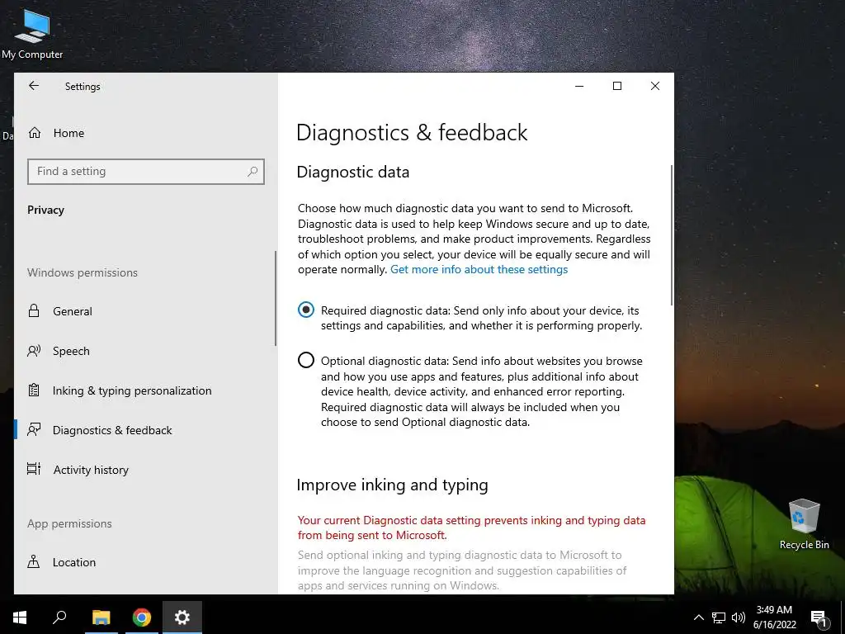This screenshot has width=845, height=634.
Task: Open My Computer desktop icon
Action: pyautogui.click(x=32, y=35)
